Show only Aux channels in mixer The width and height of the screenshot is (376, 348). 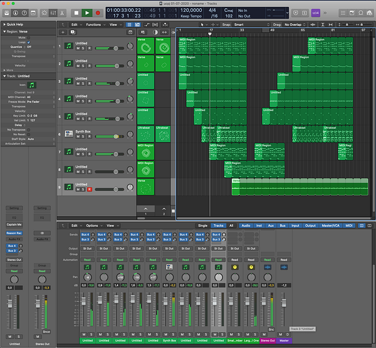pos(271,225)
